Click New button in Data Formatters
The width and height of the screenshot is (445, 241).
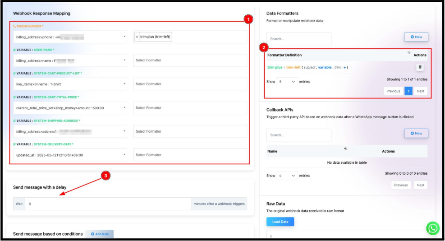pos(416,37)
